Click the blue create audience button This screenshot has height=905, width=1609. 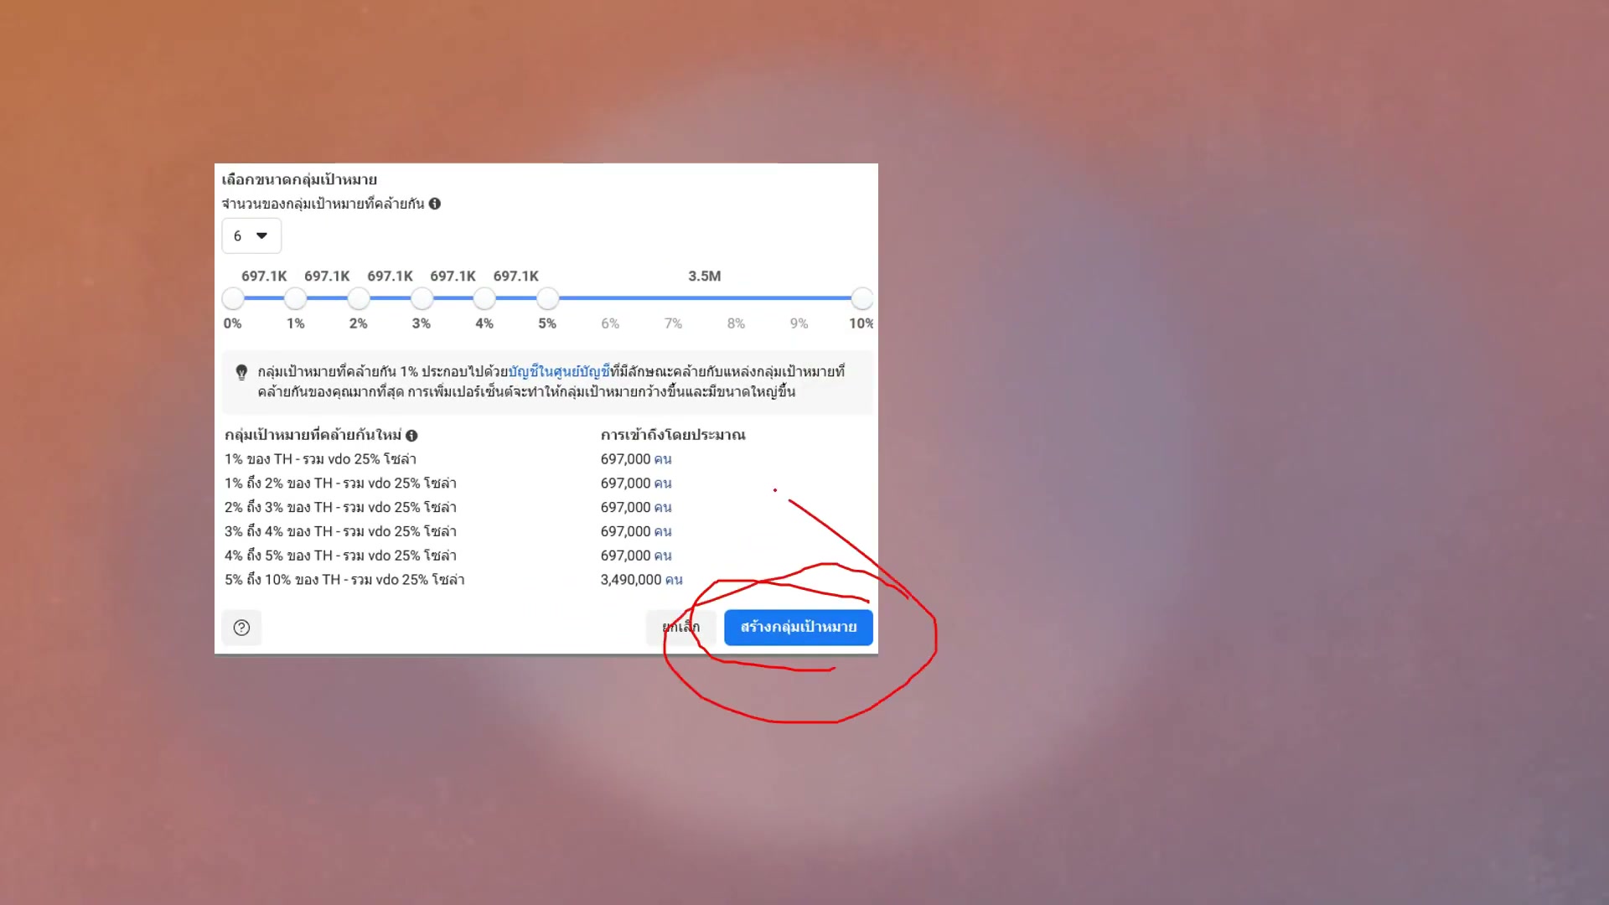(x=798, y=627)
